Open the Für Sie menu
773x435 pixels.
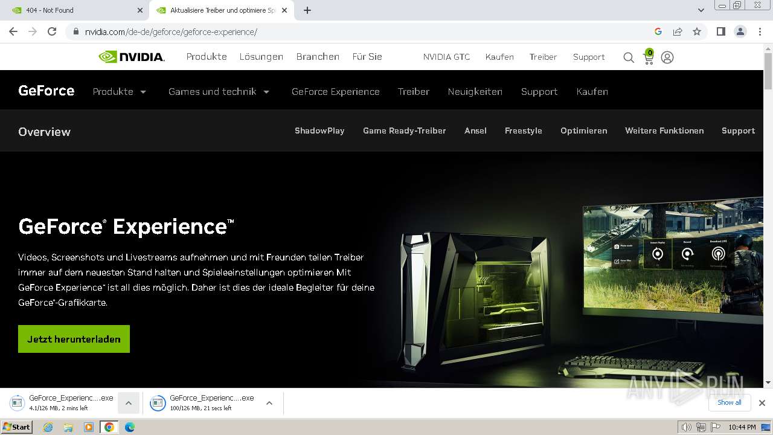(367, 57)
